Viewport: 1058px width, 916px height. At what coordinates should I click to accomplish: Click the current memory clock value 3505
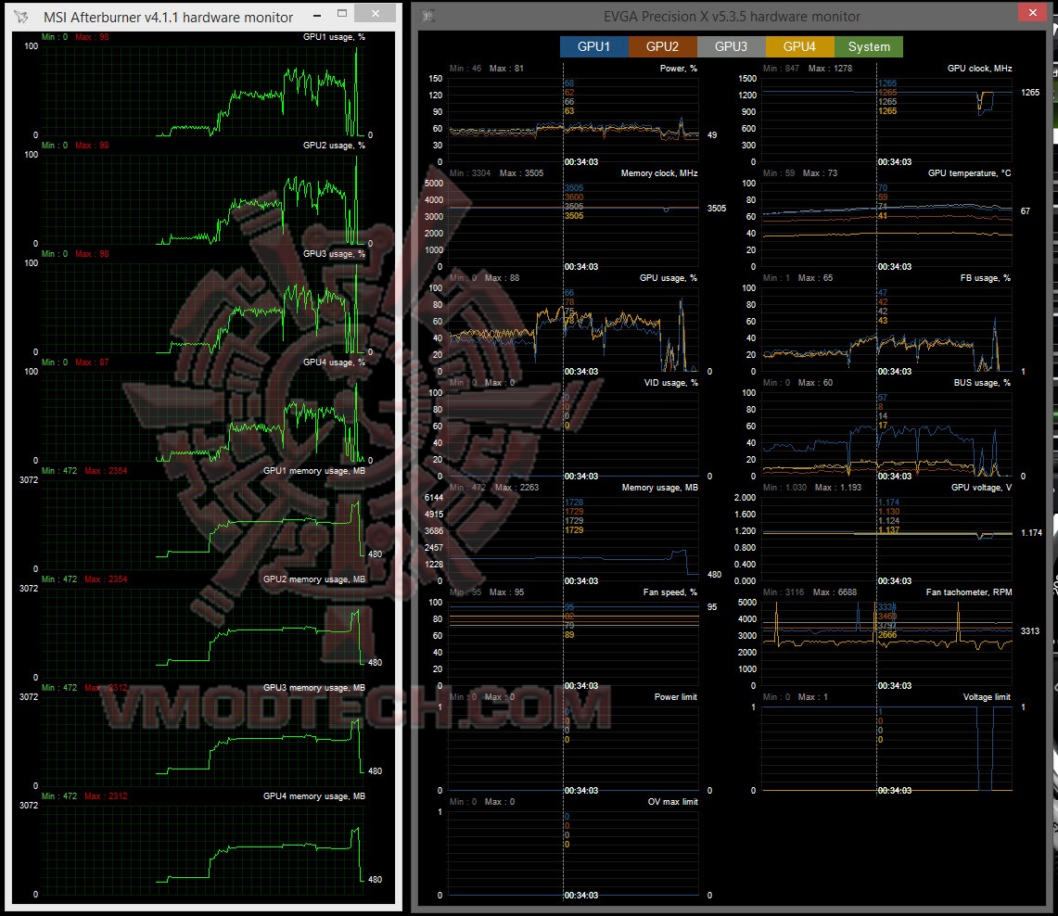pos(717,209)
